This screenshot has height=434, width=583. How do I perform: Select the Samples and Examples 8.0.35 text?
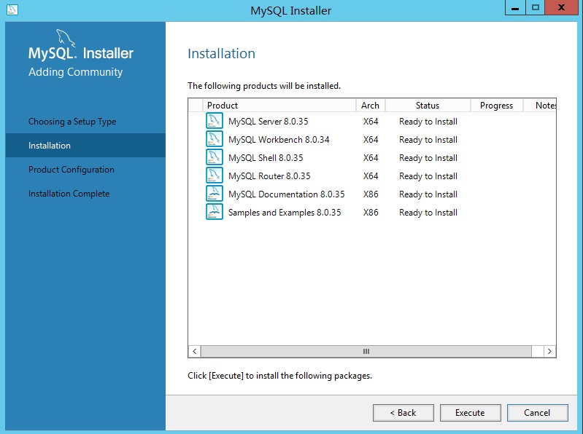tap(285, 212)
